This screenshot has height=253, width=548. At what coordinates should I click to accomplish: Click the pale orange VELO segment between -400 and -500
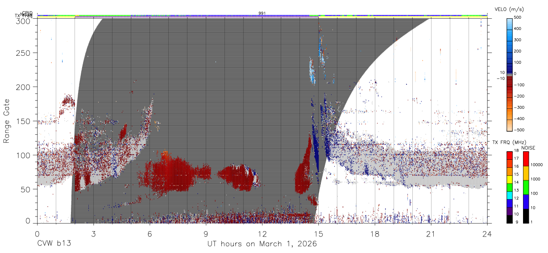[x=510, y=124]
